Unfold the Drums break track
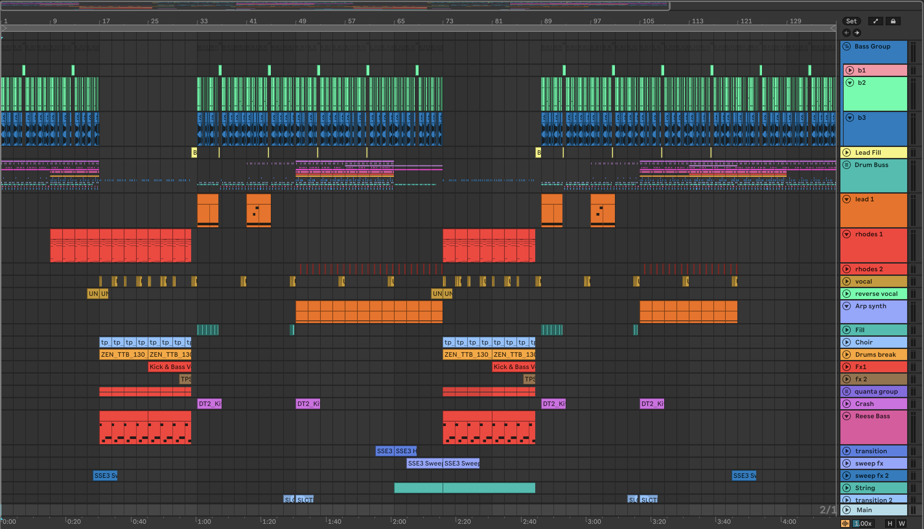The height and width of the screenshot is (529, 924). click(x=847, y=355)
